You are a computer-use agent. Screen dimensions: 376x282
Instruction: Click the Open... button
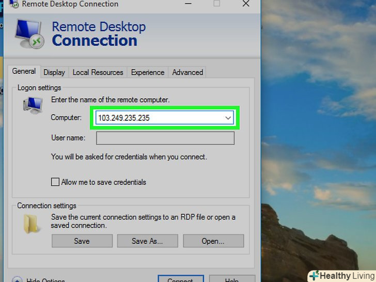(x=213, y=241)
